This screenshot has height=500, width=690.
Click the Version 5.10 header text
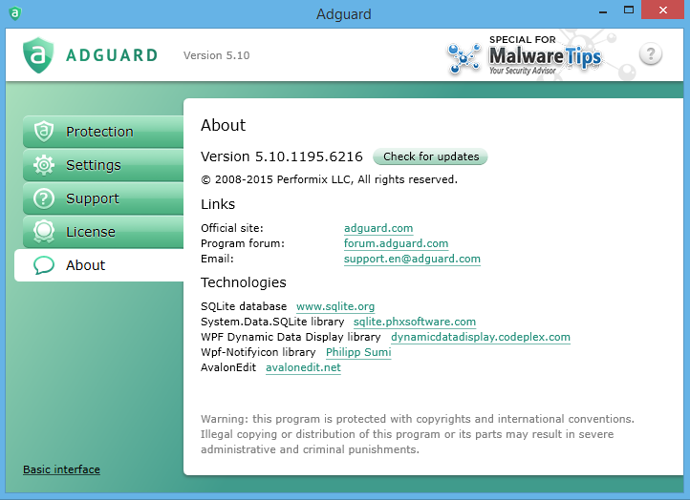217,55
